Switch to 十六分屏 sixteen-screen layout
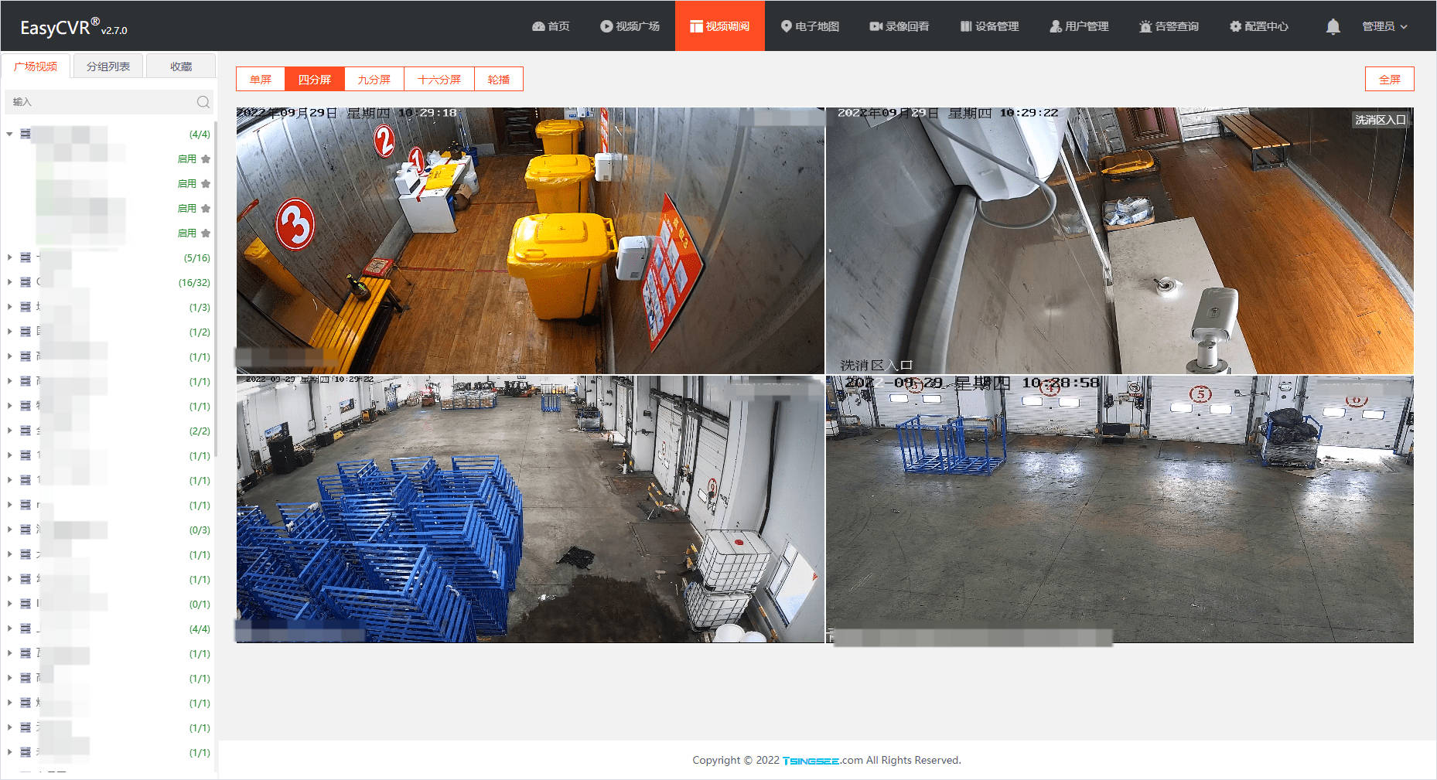The height and width of the screenshot is (780, 1437). [439, 79]
